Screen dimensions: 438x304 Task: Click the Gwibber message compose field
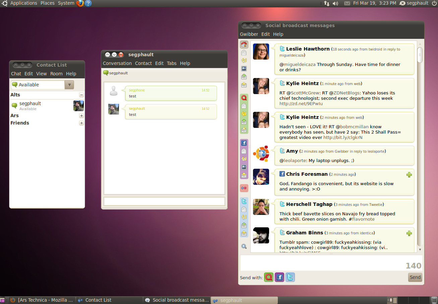[x=331, y=263]
